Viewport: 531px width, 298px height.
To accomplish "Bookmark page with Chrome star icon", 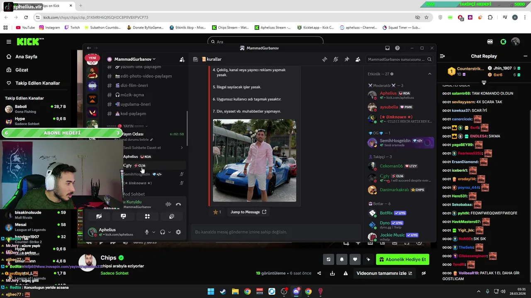I will 426,17.
